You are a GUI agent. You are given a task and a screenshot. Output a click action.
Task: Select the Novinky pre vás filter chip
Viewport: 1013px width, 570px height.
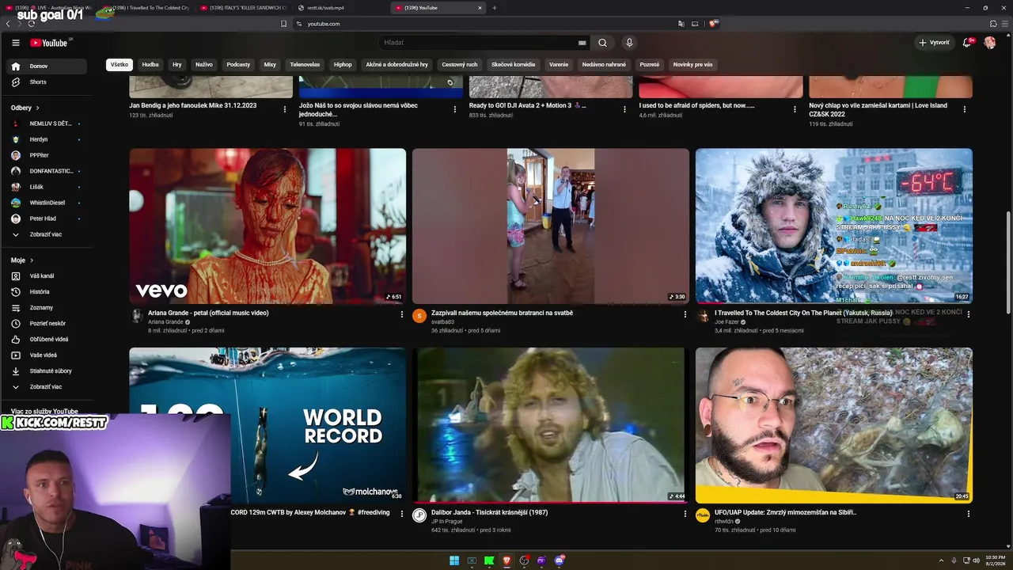coord(692,65)
